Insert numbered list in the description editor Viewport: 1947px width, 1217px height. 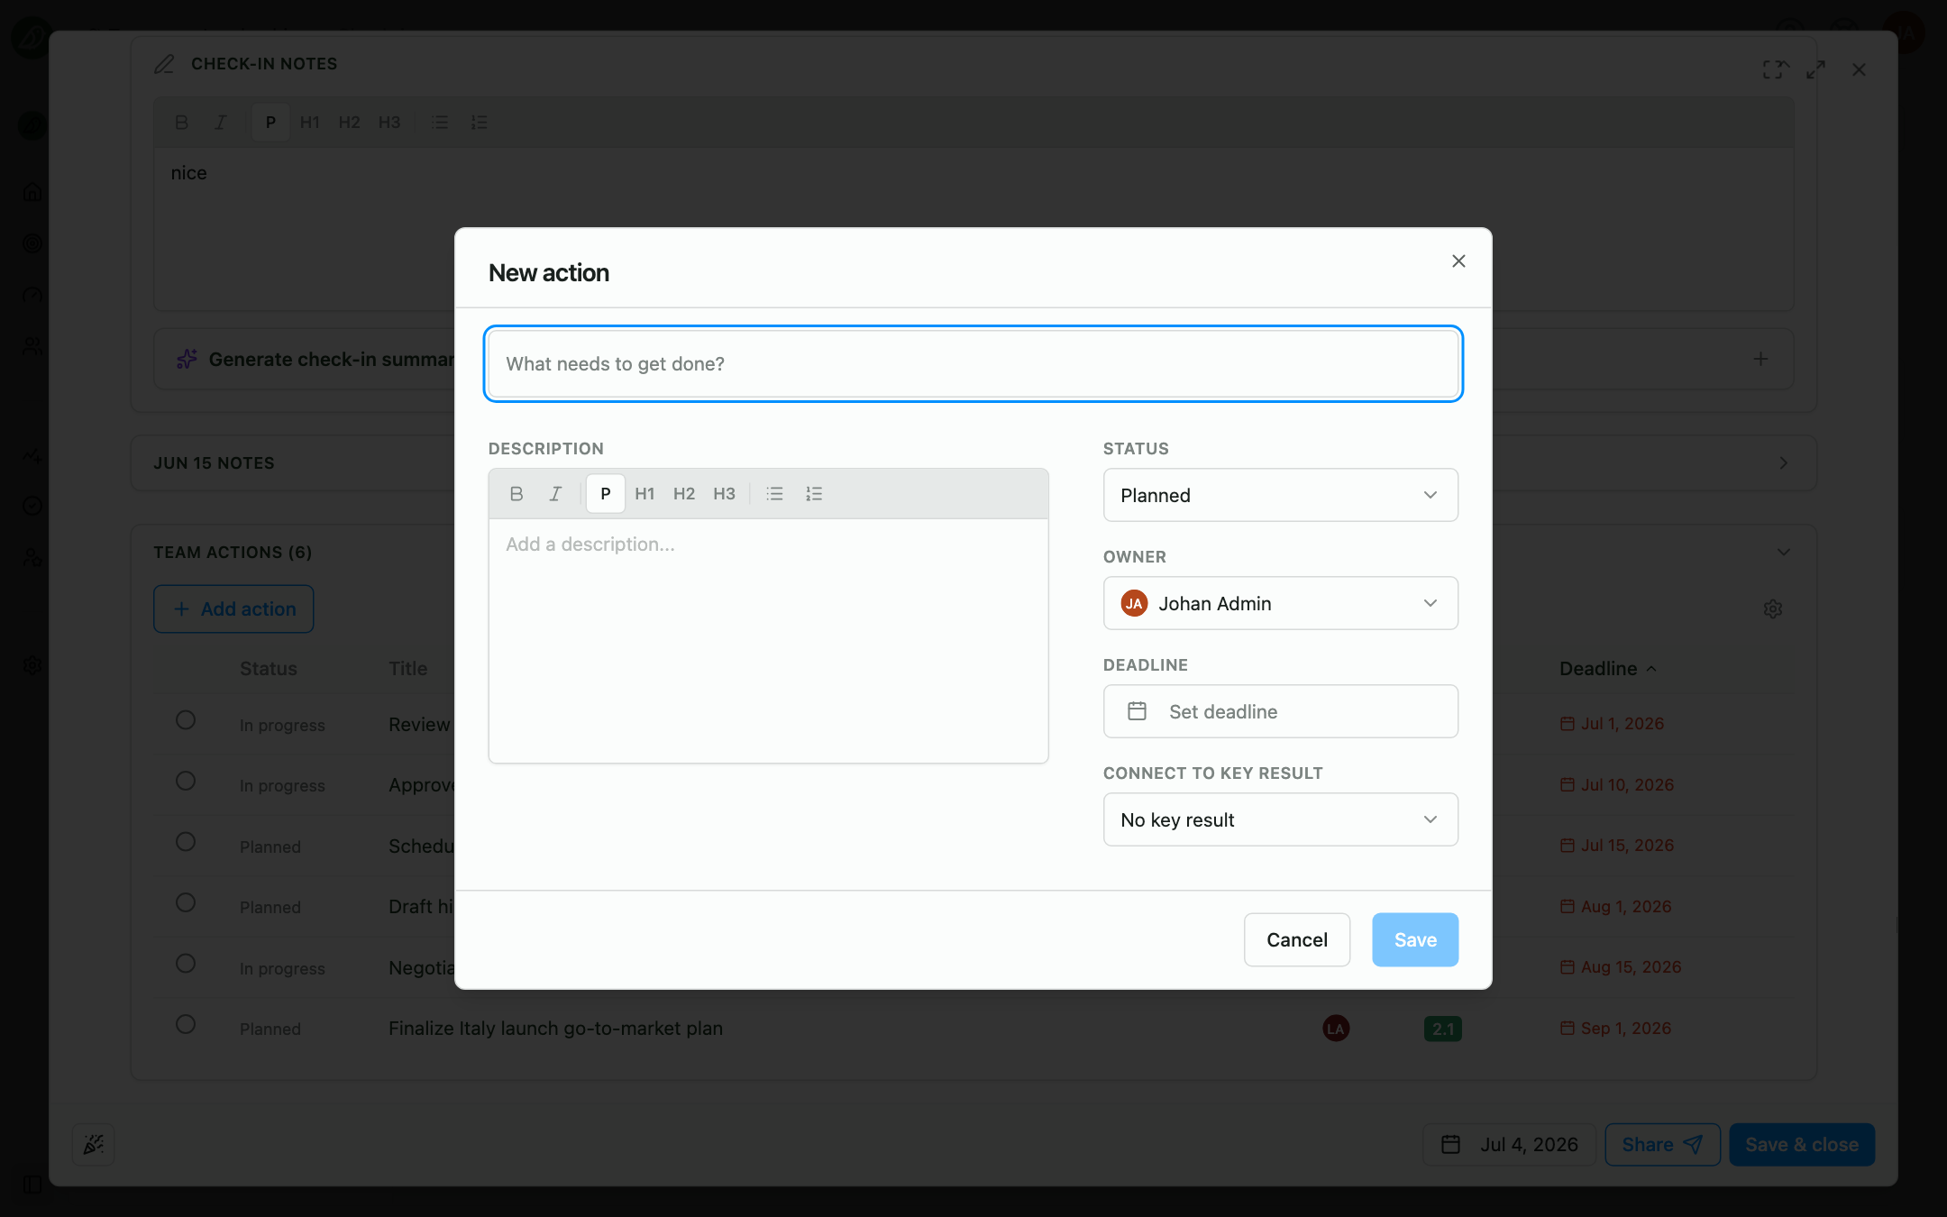click(814, 494)
